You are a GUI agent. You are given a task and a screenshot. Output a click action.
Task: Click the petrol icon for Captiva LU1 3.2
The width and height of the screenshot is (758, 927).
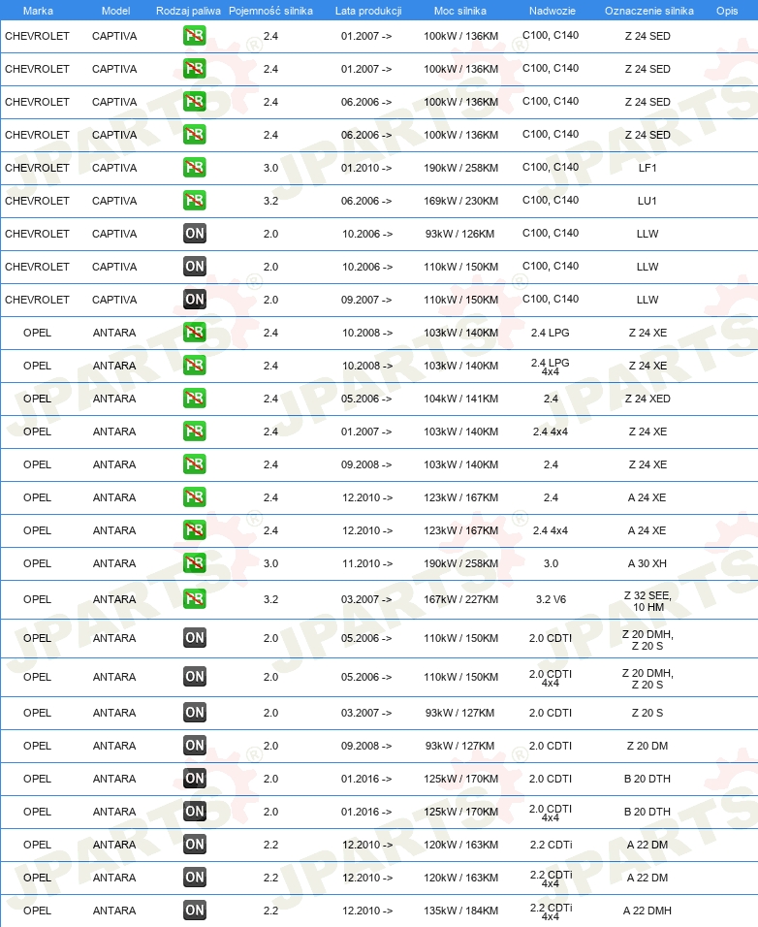195,201
